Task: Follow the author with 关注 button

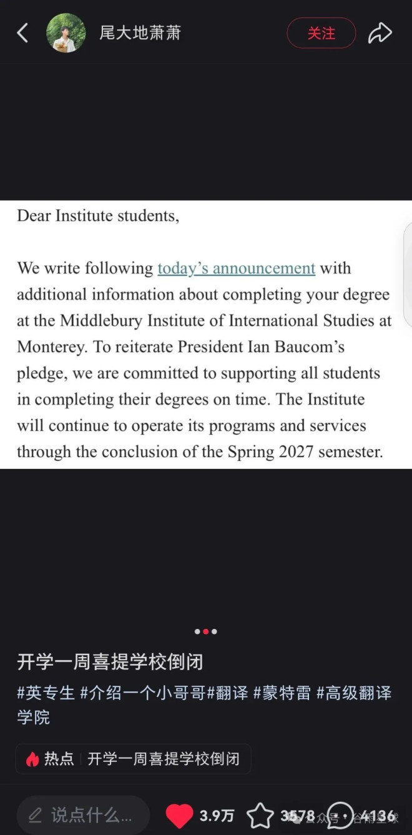Action: tap(321, 33)
